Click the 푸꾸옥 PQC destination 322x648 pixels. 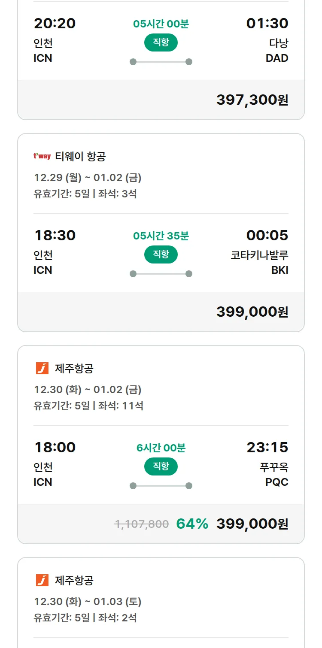(273, 474)
